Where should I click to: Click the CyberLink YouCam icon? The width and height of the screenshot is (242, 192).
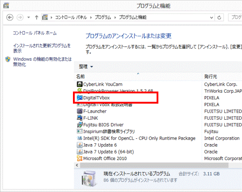pos(80,84)
